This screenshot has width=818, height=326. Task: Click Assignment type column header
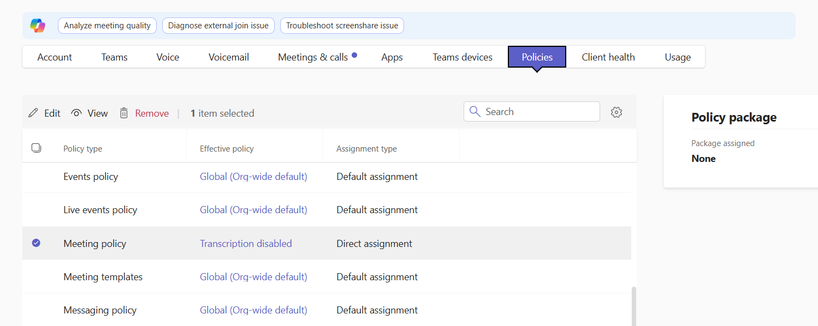[366, 149]
